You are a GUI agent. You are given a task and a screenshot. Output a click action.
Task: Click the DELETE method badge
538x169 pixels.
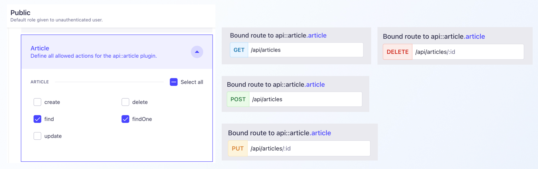[397, 52]
